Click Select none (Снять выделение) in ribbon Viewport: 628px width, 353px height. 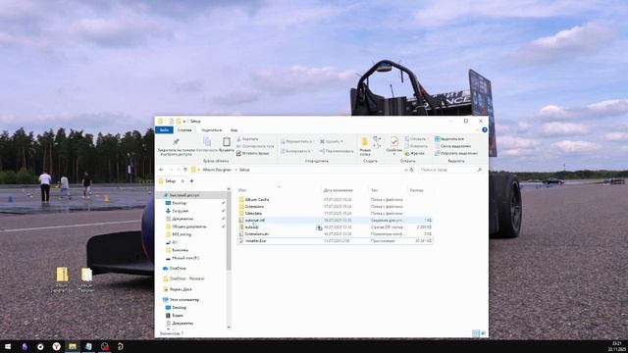453,146
